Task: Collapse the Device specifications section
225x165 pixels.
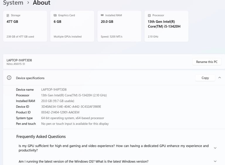Action: 219,78
